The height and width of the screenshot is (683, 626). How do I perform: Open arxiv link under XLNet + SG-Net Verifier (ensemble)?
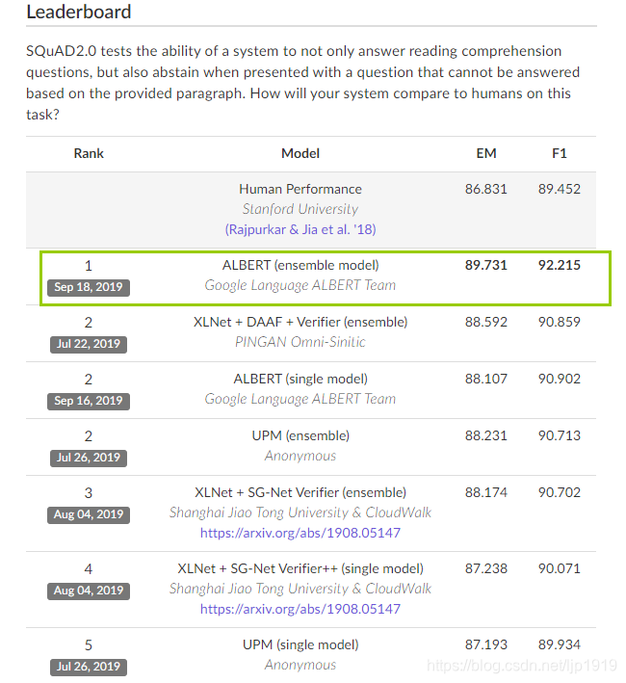click(300, 533)
